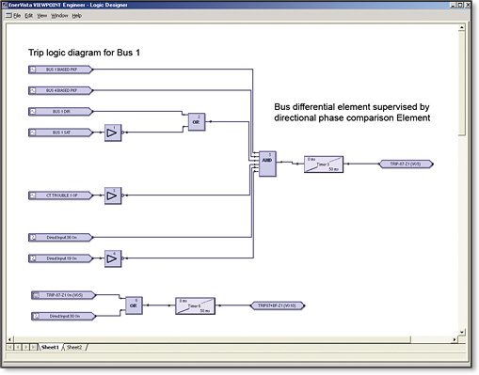Screen dimensions: 479x375
Task: Select the OR gate numbered 2
Action: pyautogui.click(x=197, y=122)
